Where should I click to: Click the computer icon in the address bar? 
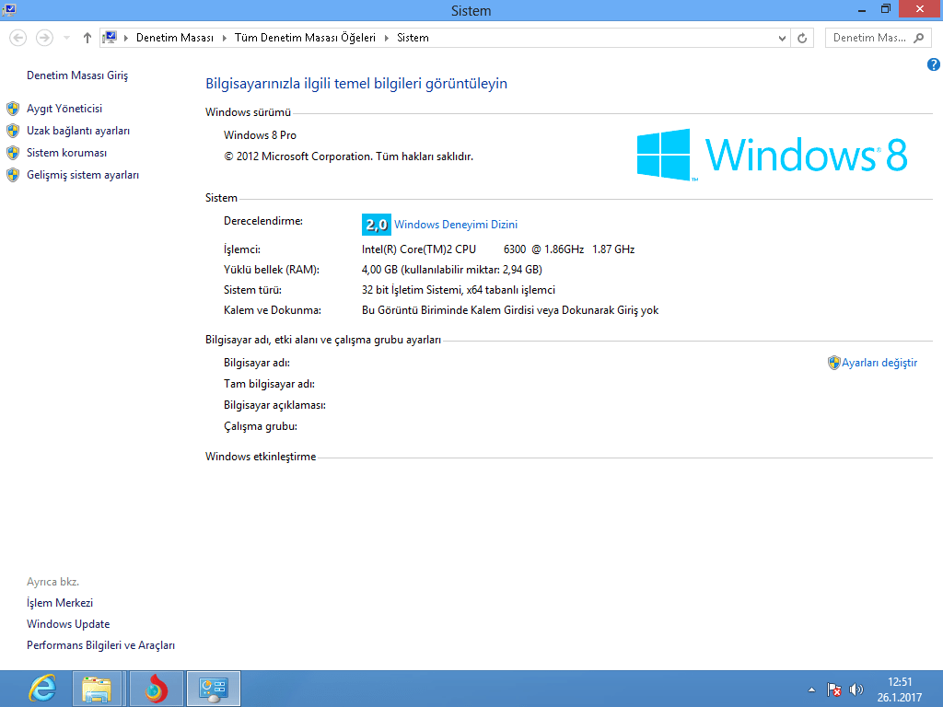[x=110, y=38]
